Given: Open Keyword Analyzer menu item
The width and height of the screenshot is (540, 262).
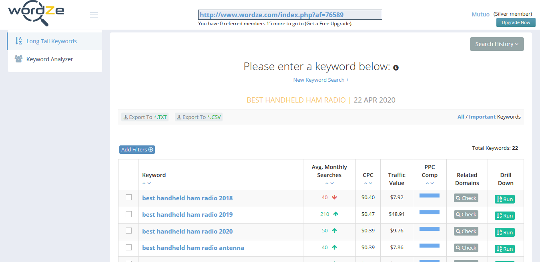Looking at the screenshot, I should (x=55, y=59).
